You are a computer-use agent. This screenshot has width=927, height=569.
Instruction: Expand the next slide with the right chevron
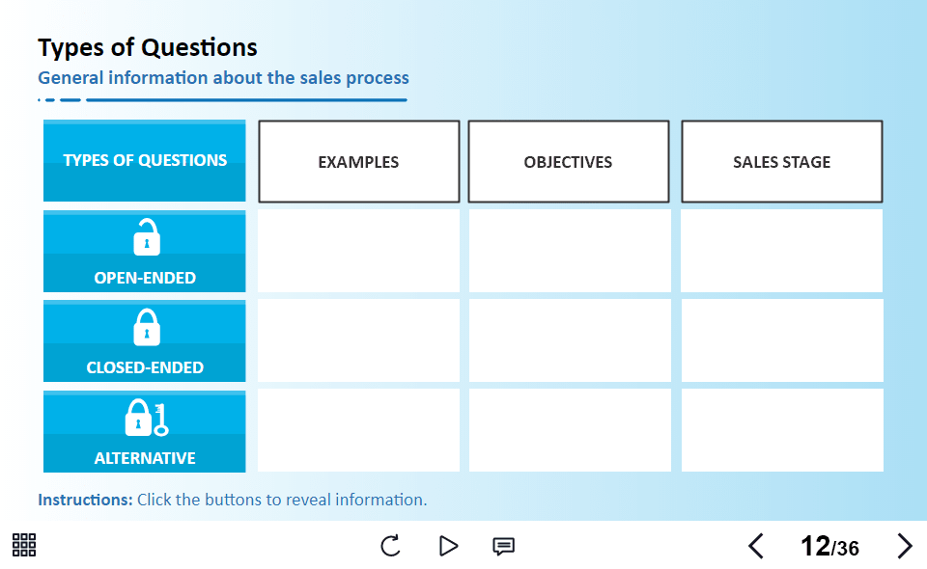click(x=905, y=545)
